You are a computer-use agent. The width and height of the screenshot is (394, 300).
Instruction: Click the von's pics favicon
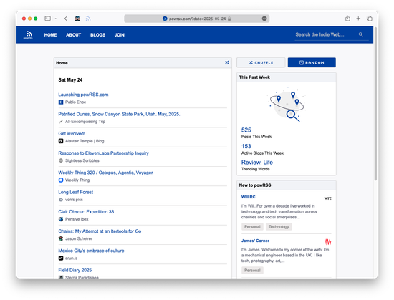[x=61, y=200]
